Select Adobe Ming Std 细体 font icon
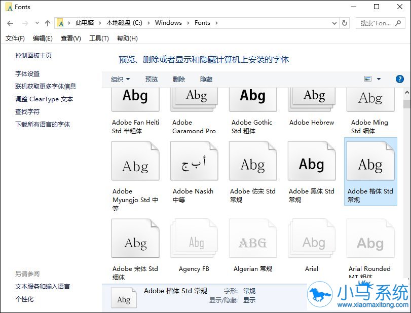This screenshot has height=313, width=411. click(370, 100)
